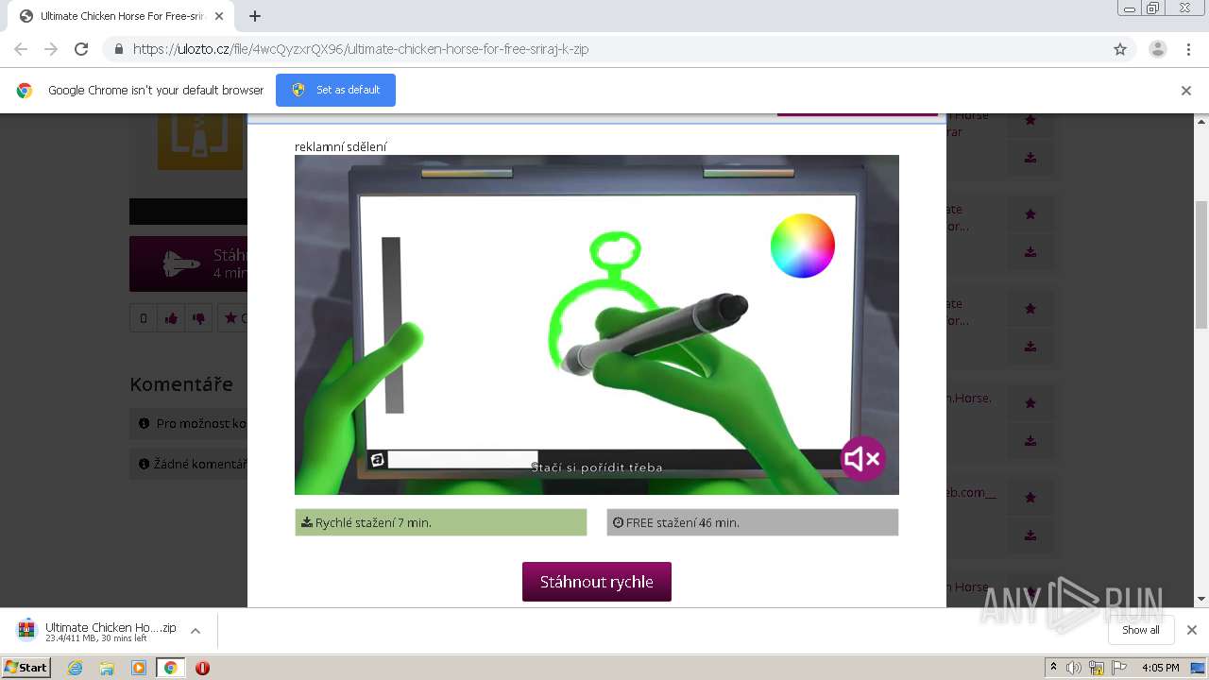Open the Ultimate Chicken Ho....zip download item
1209x680 pixels.
(111, 631)
